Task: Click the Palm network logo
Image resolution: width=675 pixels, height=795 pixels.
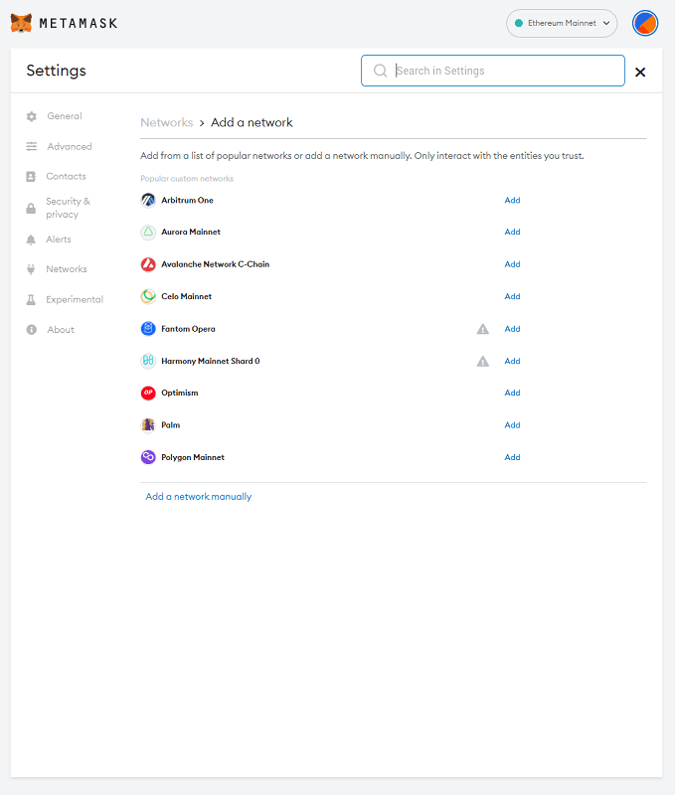Action: pyautogui.click(x=148, y=425)
